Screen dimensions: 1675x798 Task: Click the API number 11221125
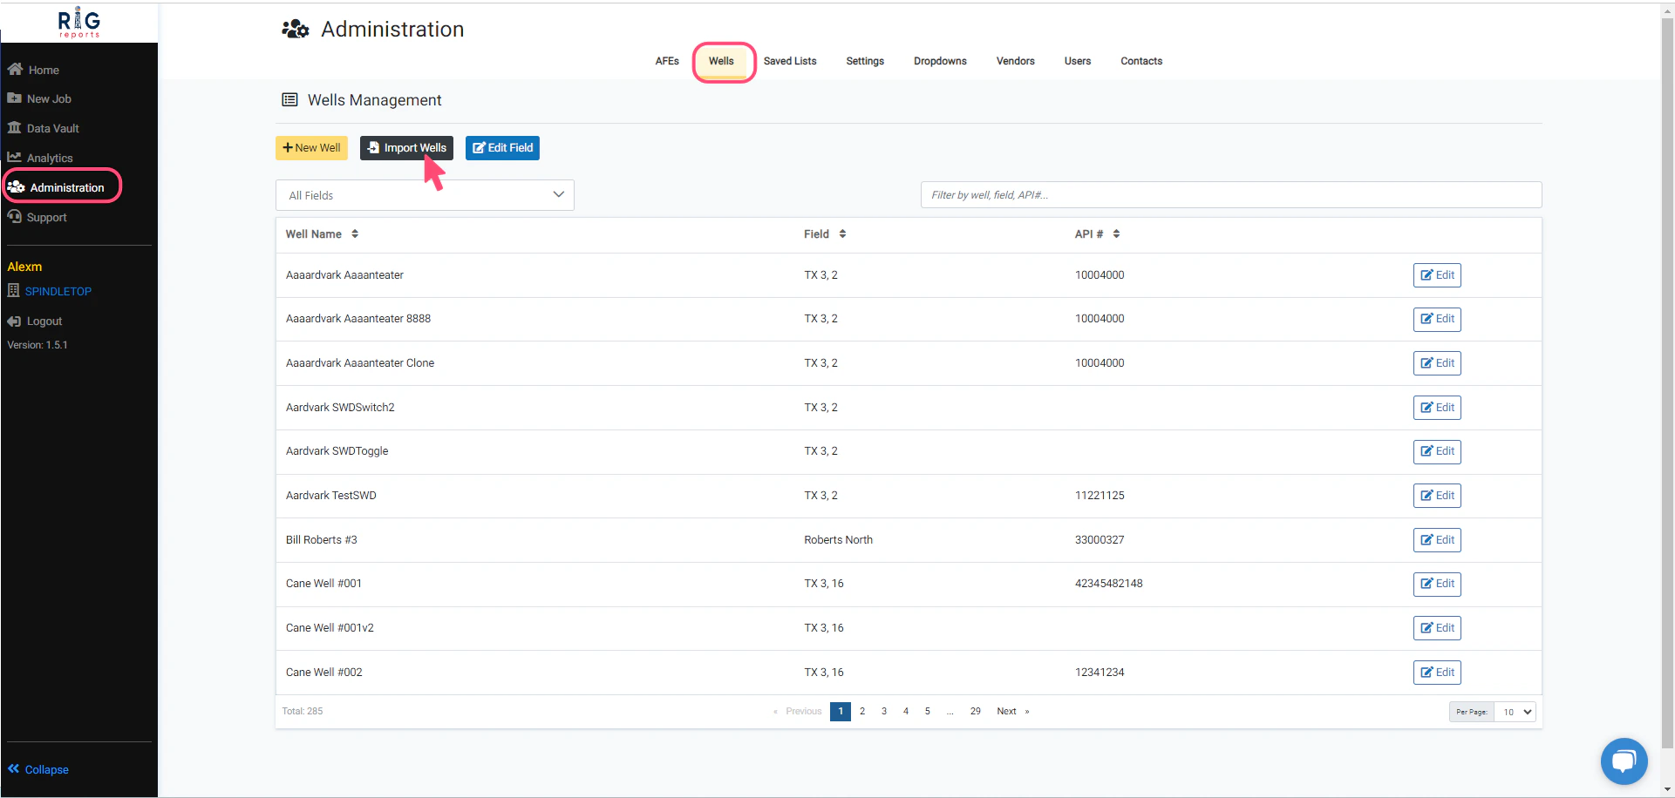click(x=1100, y=496)
